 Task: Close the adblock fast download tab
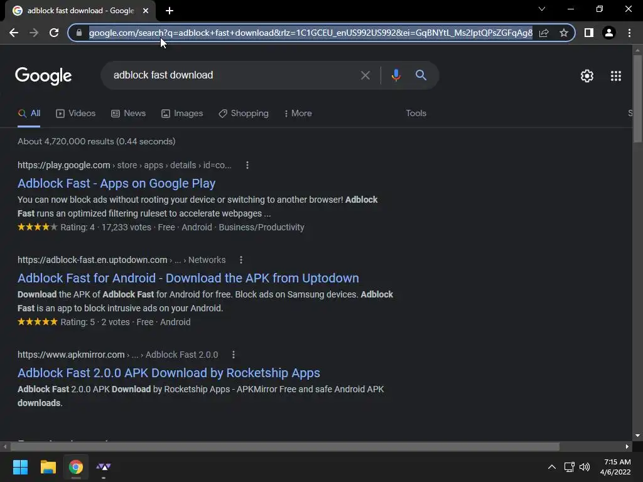(146, 11)
